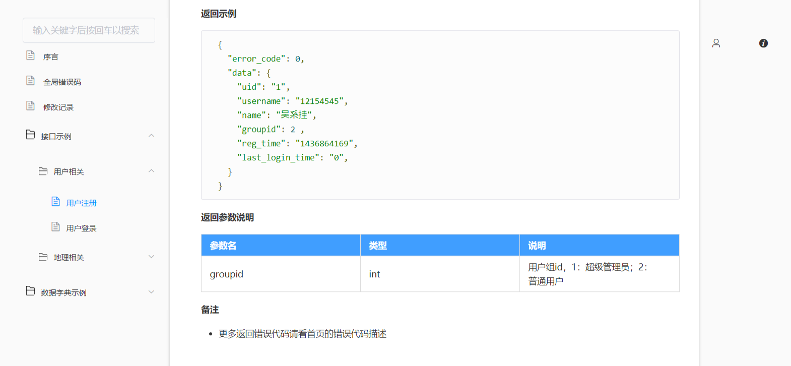The height and width of the screenshot is (366, 791).
Task: Open the 用户登录 page
Action: 81,228
